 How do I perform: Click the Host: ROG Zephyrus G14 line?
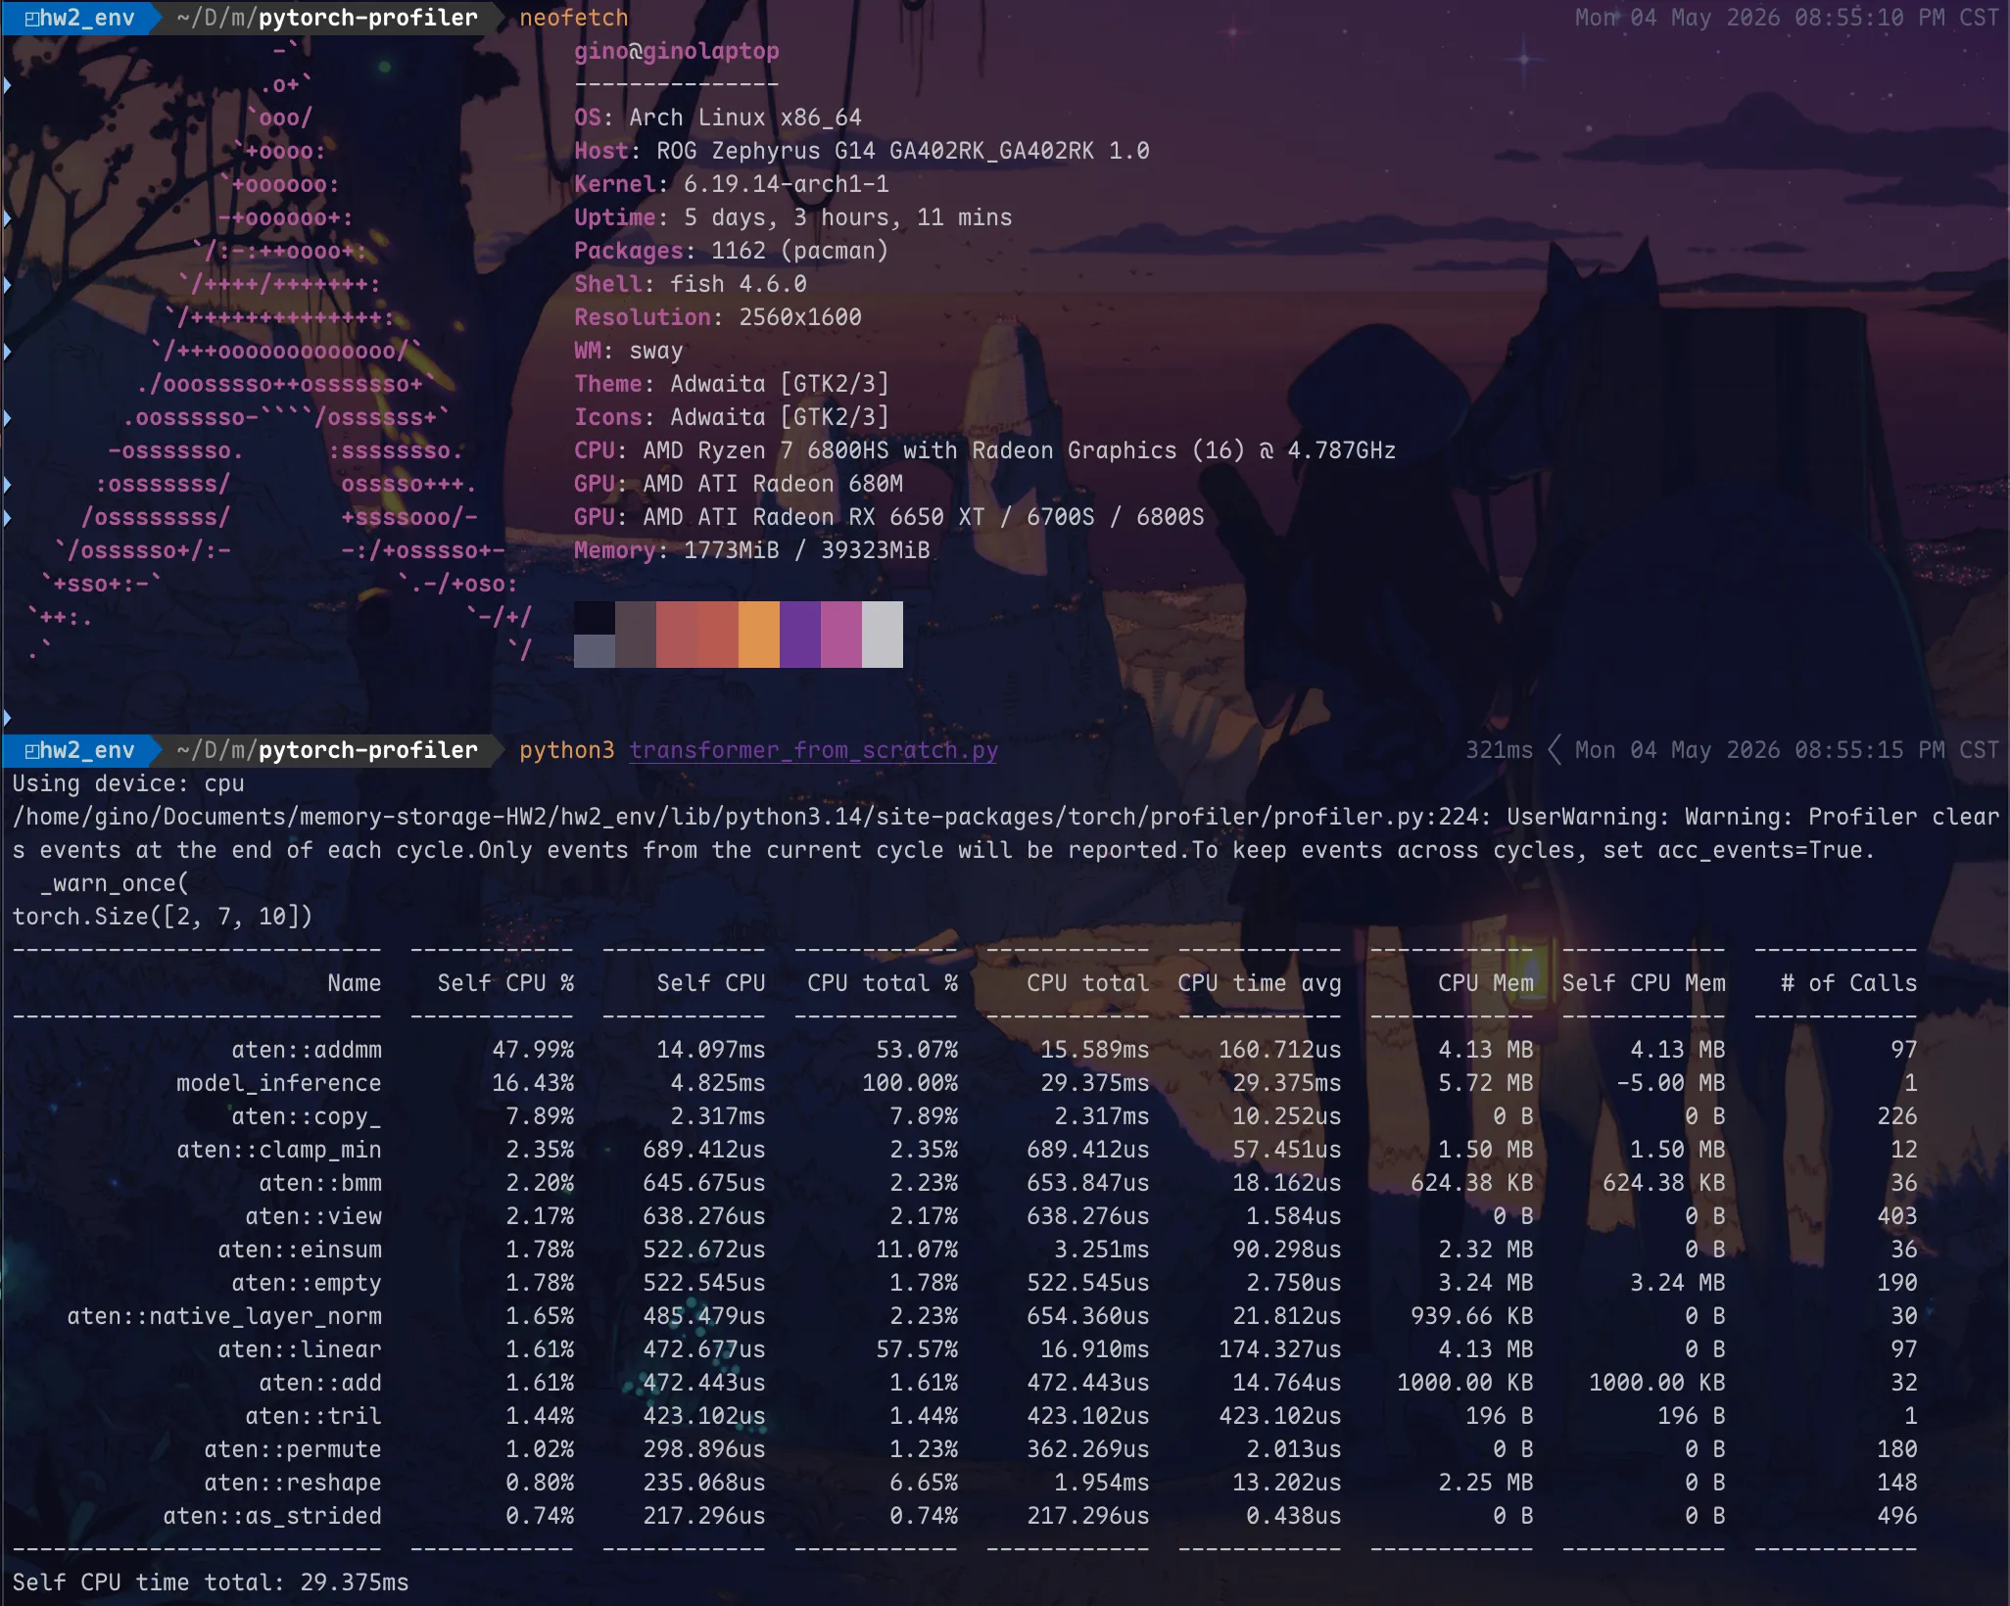pyautogui.click(x=862, y=151)
